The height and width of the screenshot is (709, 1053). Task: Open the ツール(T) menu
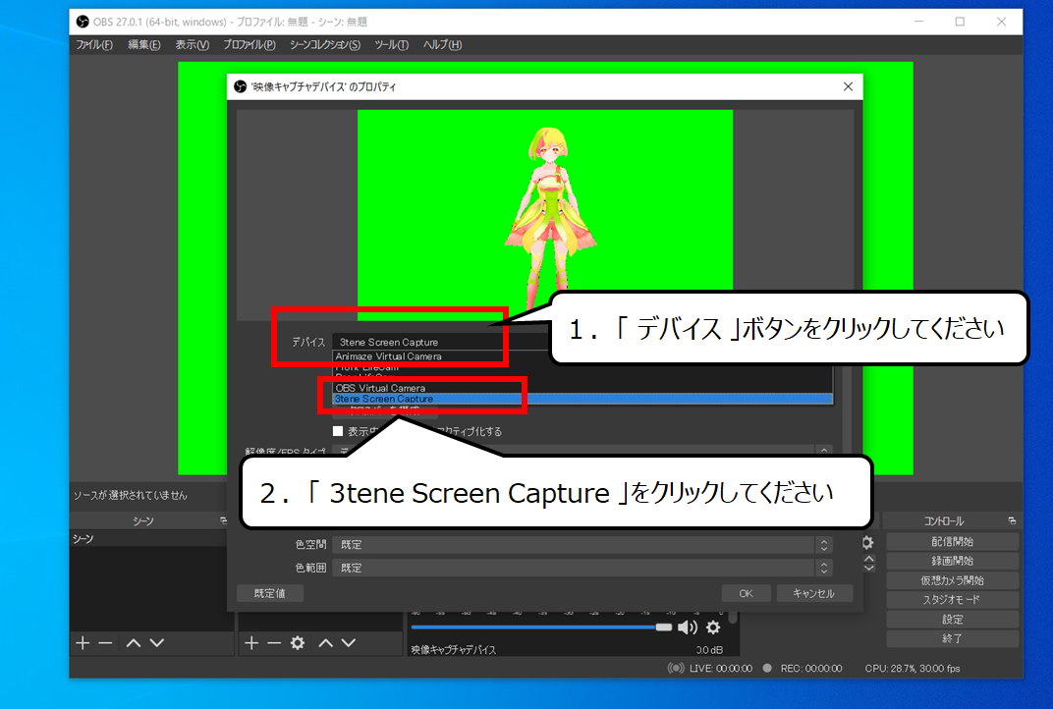392,45
